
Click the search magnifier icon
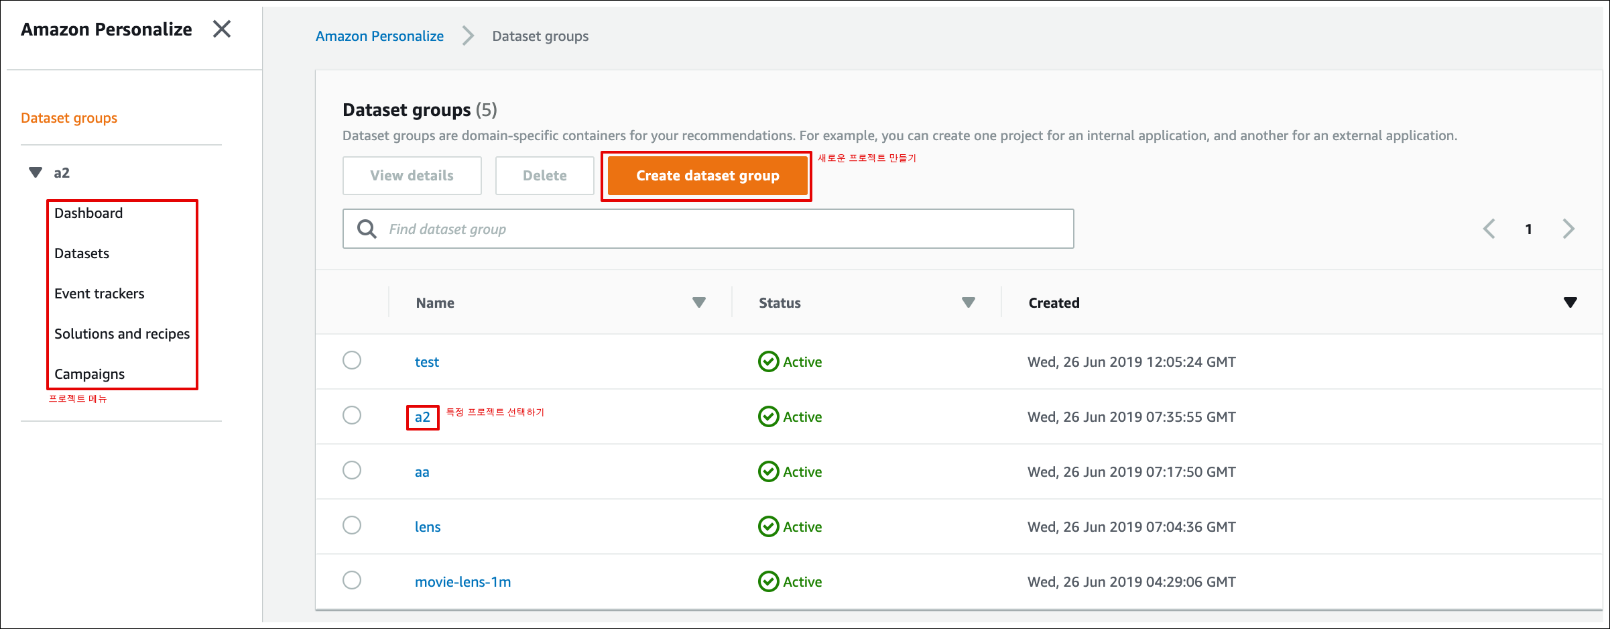[367, 229]
